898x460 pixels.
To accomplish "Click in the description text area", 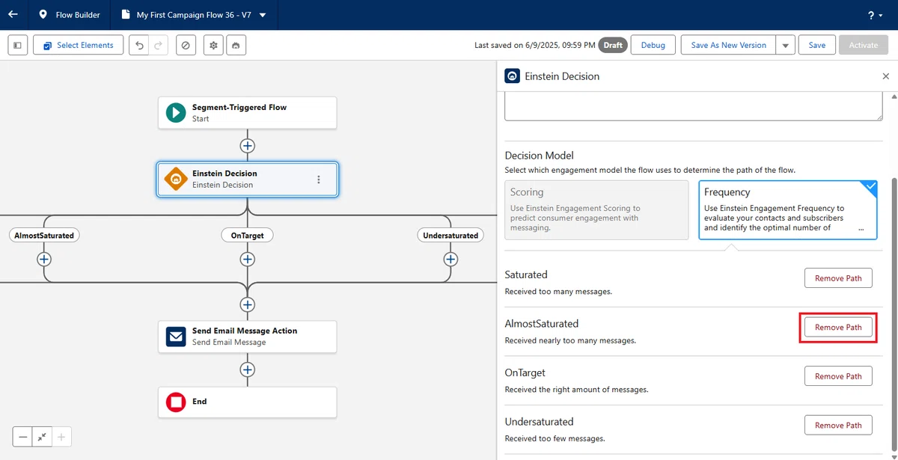I will pos(694,106).
